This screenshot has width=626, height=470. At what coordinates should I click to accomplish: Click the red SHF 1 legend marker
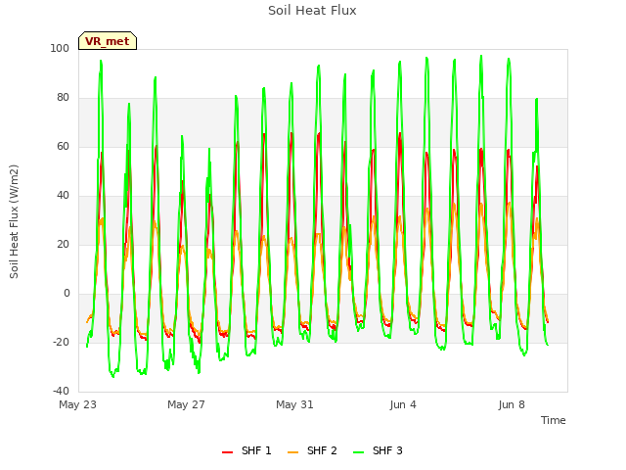(227, 452)
